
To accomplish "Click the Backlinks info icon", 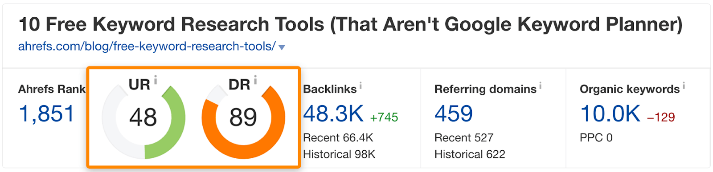I will click(x=361, y=86).
